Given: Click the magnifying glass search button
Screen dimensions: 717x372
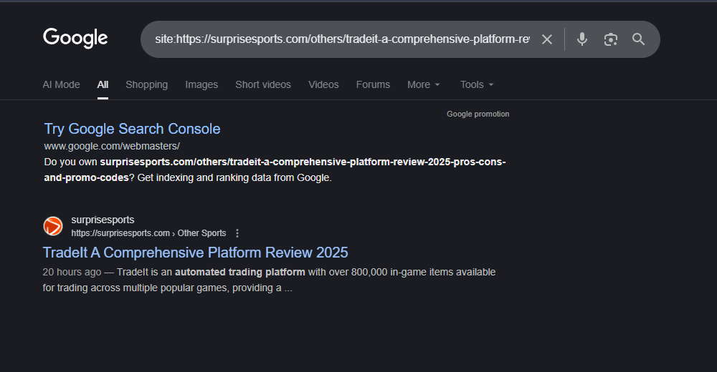Looking at the screenshot, I should pyautogui.click(x=638, y=39).
